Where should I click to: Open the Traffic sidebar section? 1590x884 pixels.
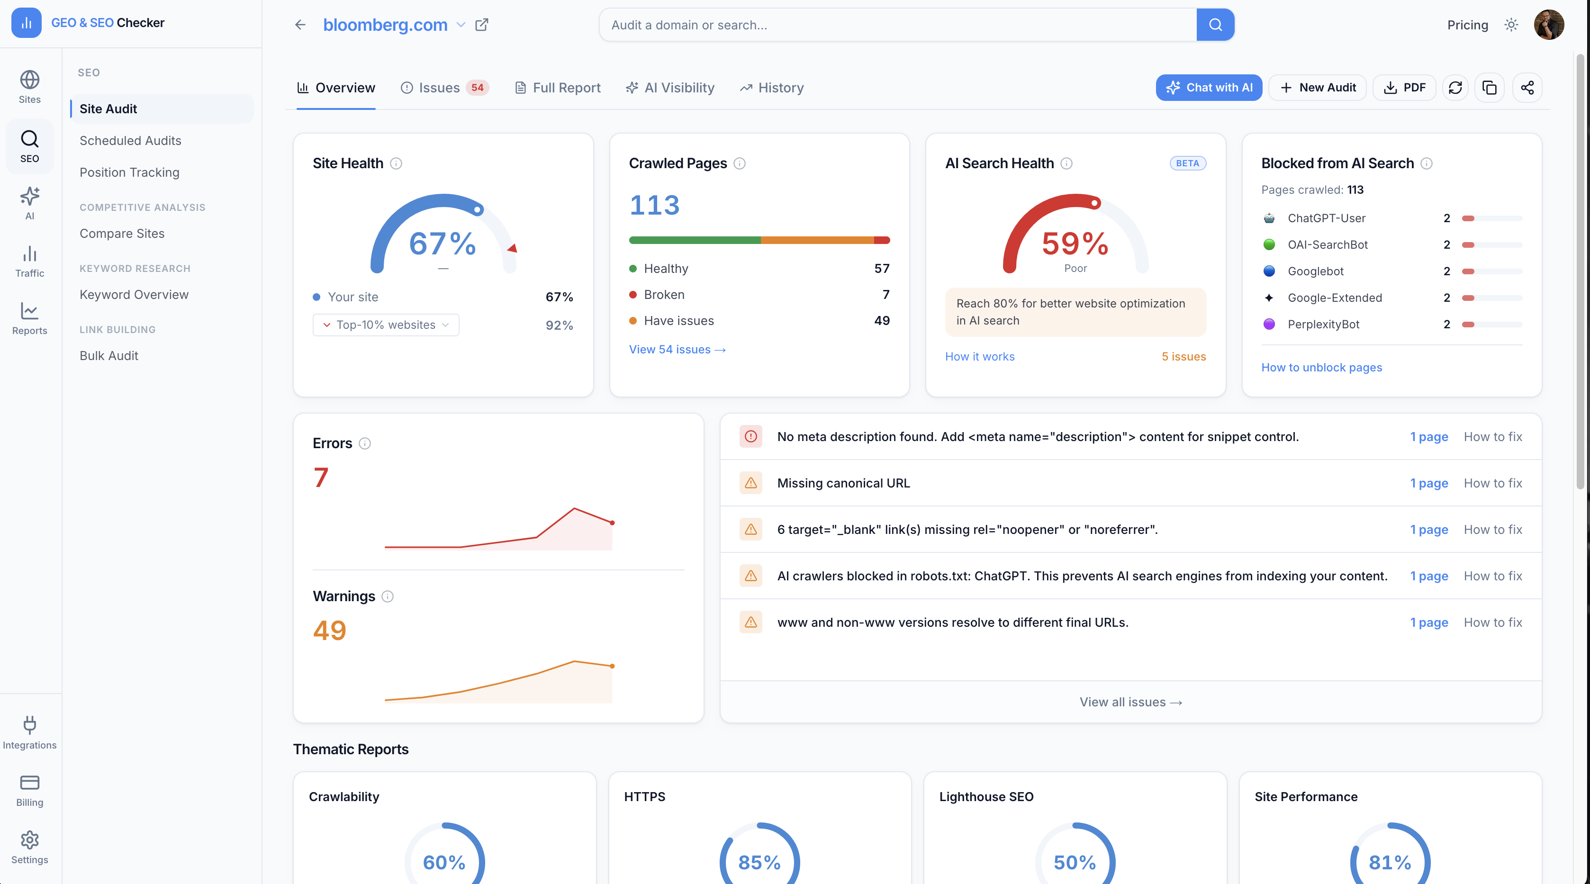pos(30,261)
